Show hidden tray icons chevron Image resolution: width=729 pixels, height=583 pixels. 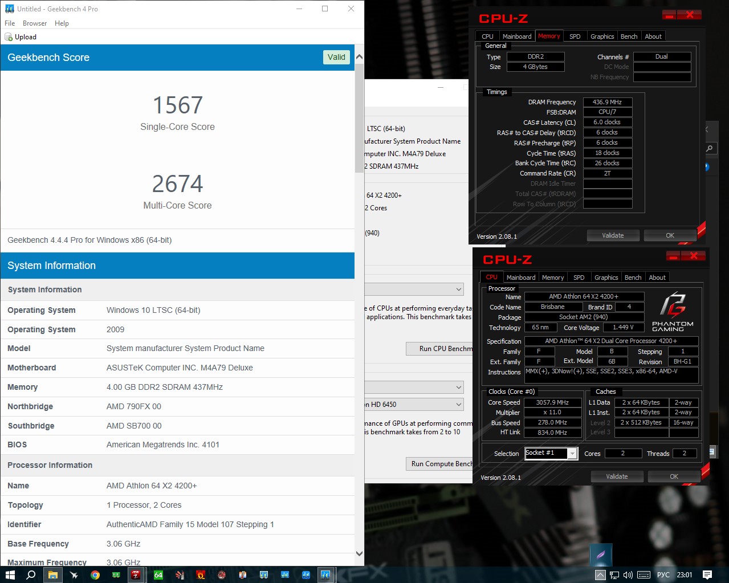[600, 574]
